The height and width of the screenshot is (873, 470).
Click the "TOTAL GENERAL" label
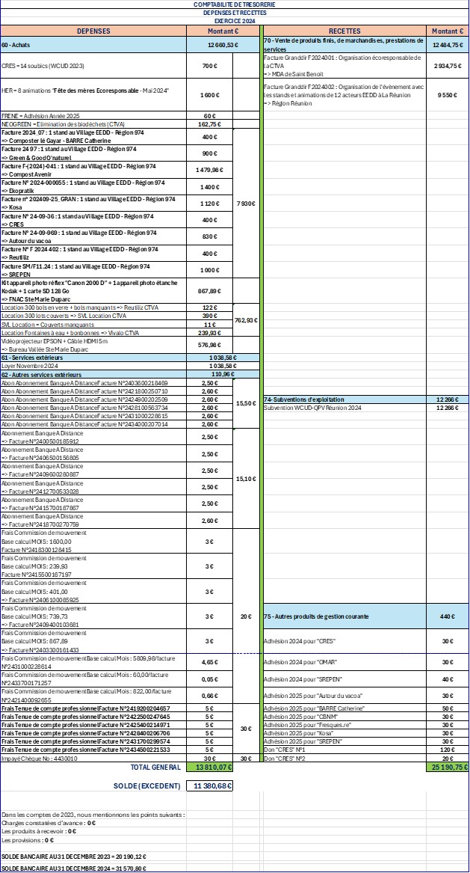coord(155,768)
